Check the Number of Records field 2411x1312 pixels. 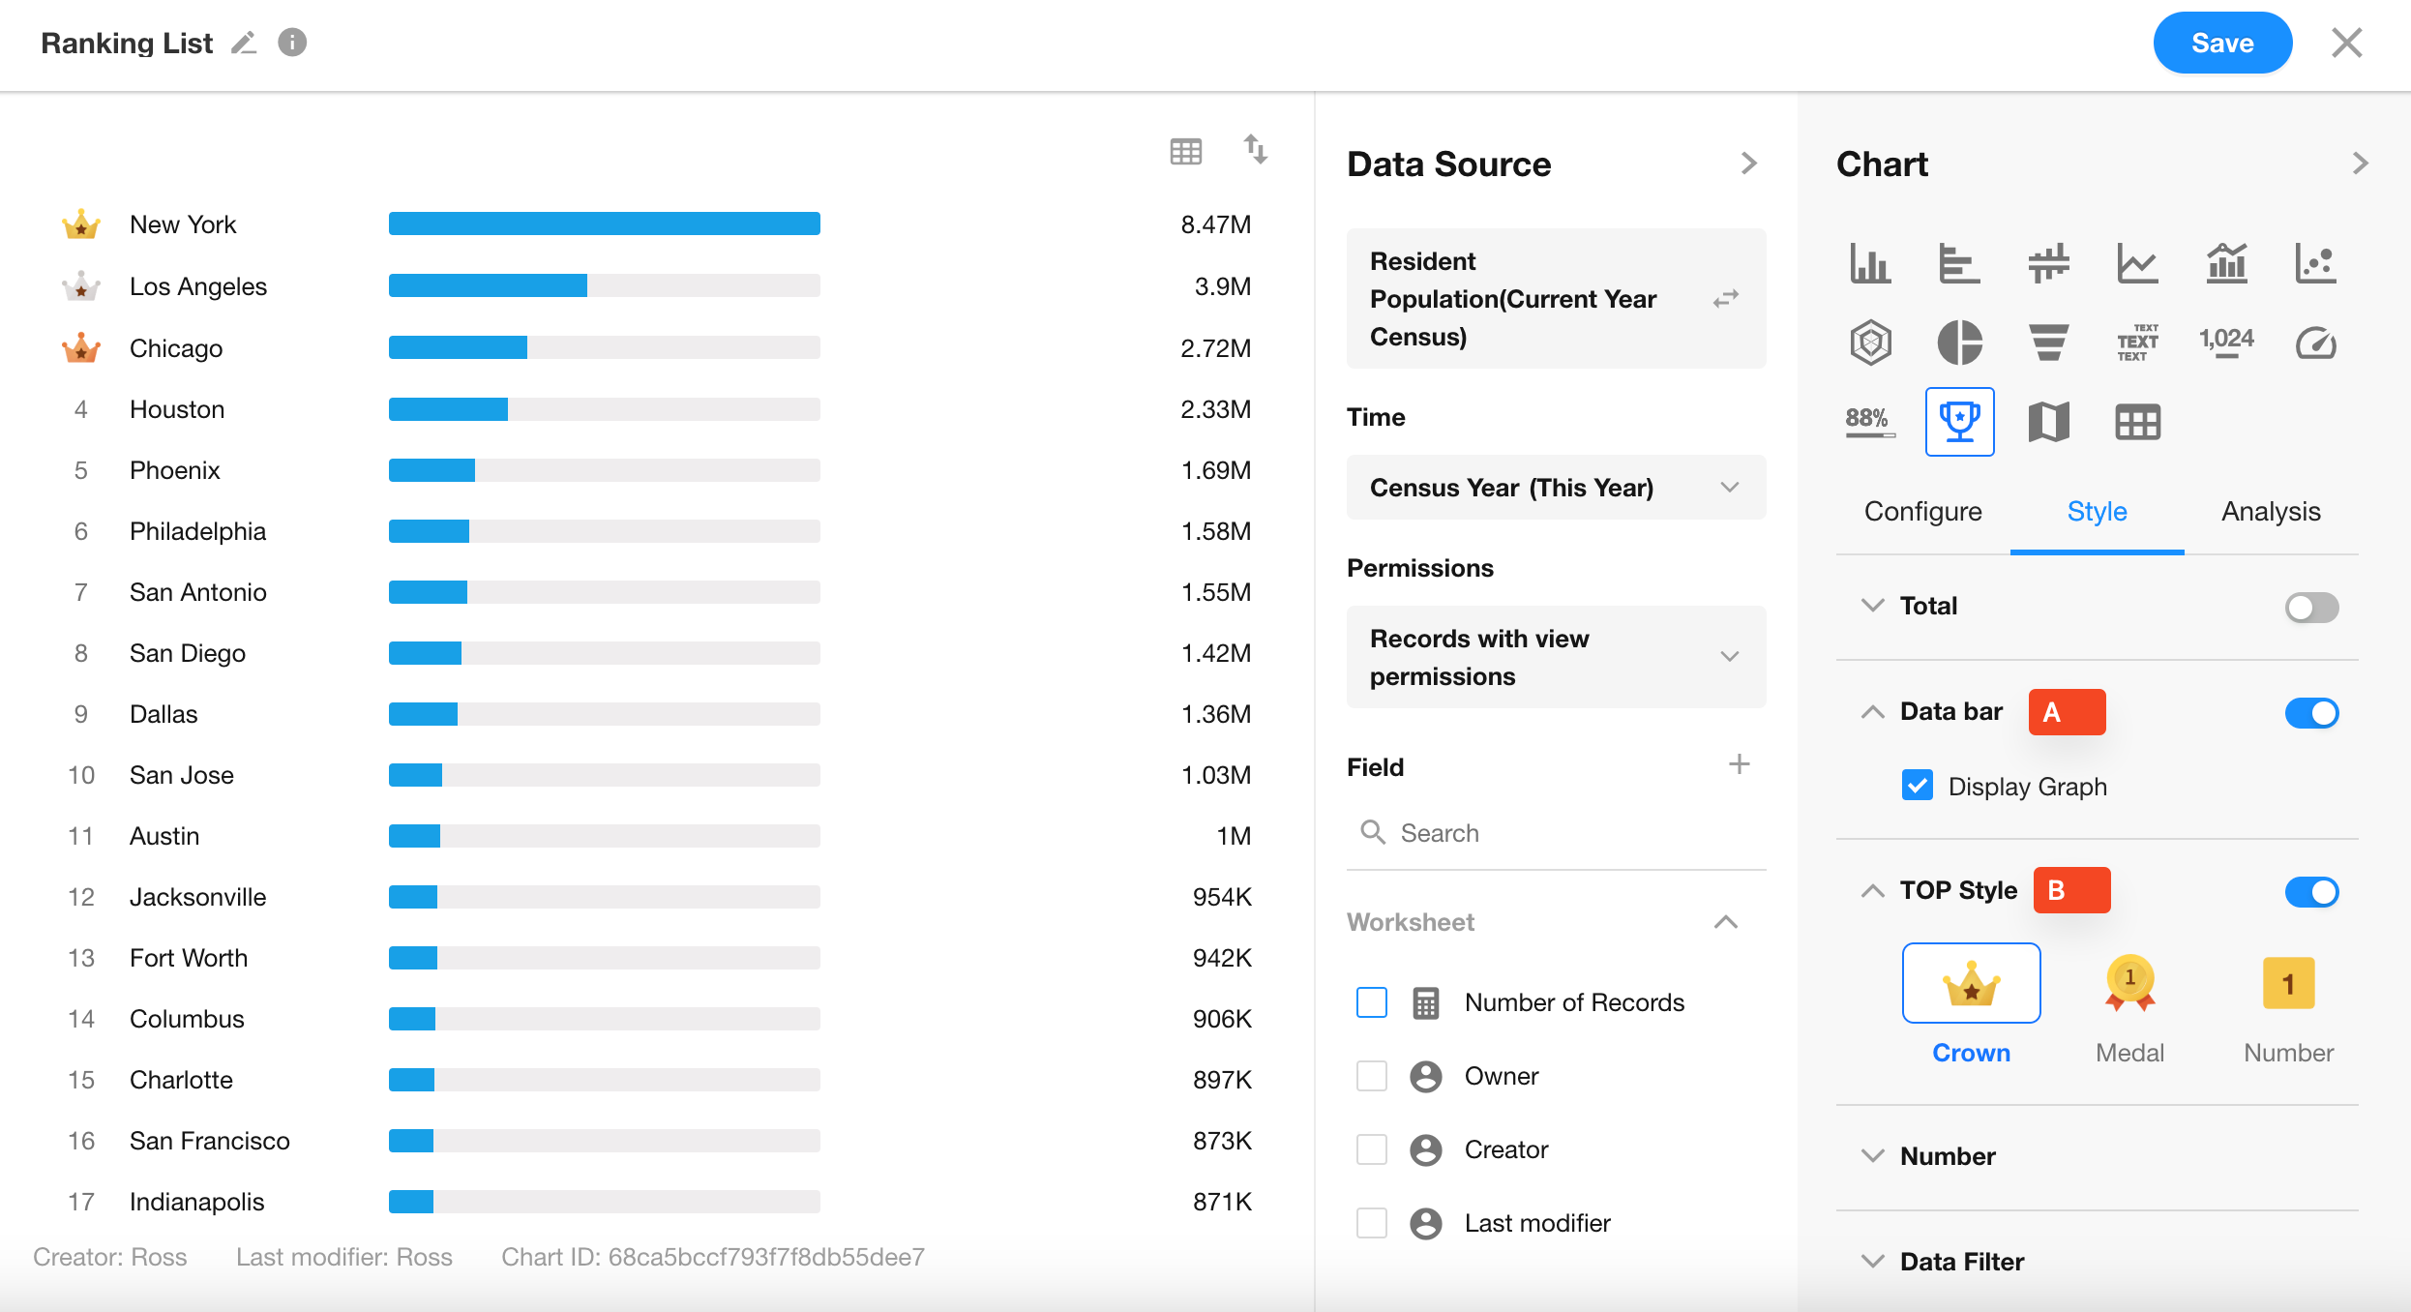(x=1371, y=1002)
